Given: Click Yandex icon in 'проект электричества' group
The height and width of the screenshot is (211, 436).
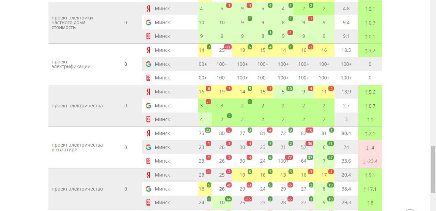Looking at the screenshot, I should [x=148, y=92].
